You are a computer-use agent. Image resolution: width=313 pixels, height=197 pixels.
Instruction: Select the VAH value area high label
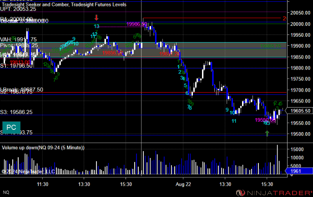(18, 39)
